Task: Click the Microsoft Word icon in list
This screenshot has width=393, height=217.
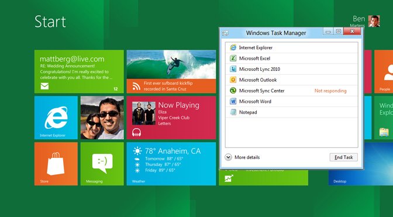Action: (233, 101)
